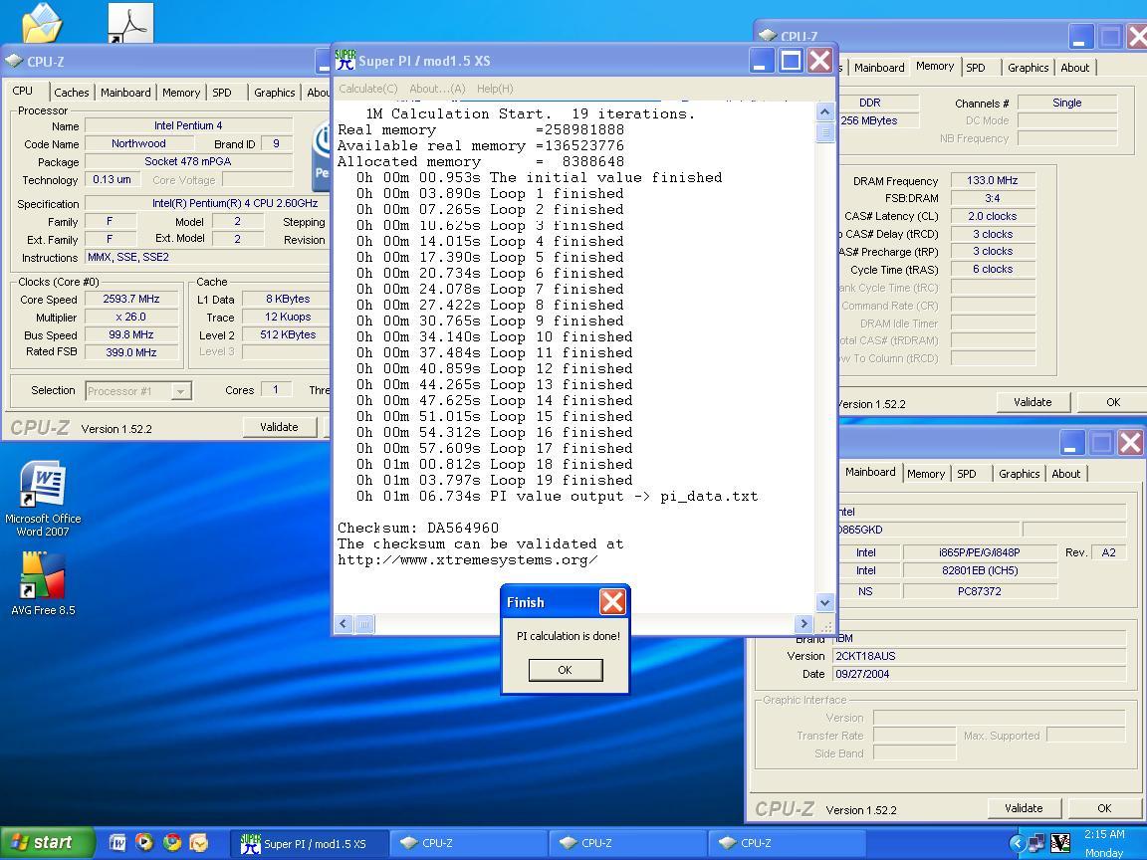Open the Mainboard tab in top-right CPU-Z window
The image size is (1147, 860).
[x=878, y=68]
